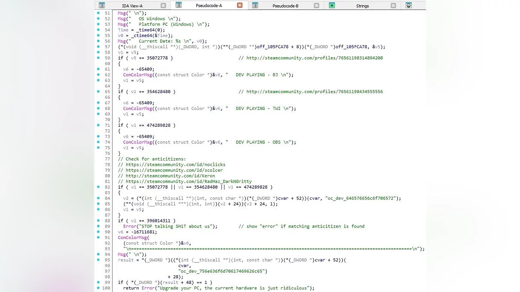Close the Pseudocode-B tab
Image resolution: width=520 pixels, height=292 pixels.
tap(317, 6)
